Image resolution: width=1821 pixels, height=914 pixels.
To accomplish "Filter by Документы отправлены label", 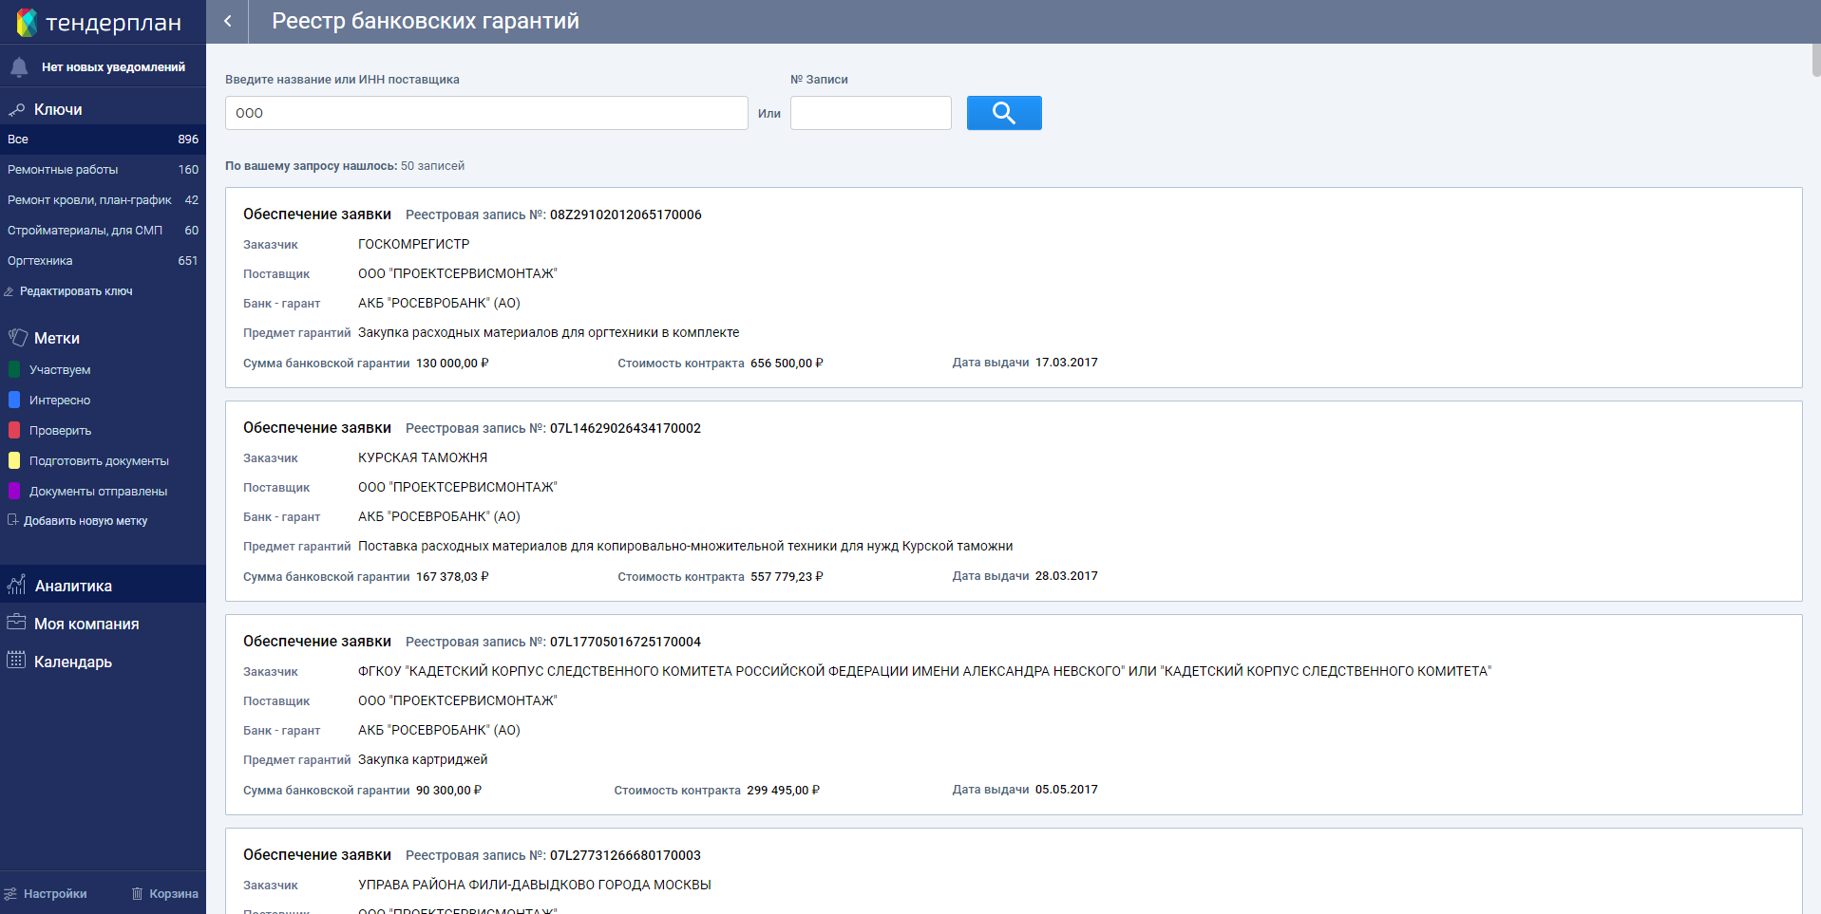I will click(98, 492).
